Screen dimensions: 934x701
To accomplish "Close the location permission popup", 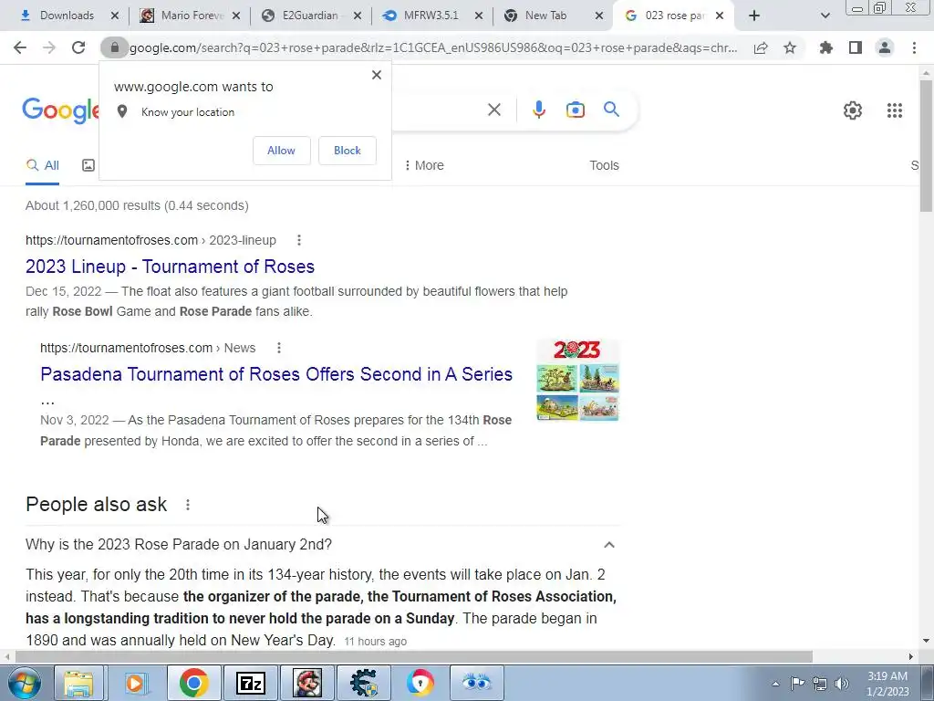I will (x=377, y=75).
